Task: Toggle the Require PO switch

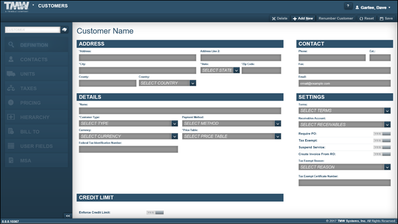Action: (382, 133)
